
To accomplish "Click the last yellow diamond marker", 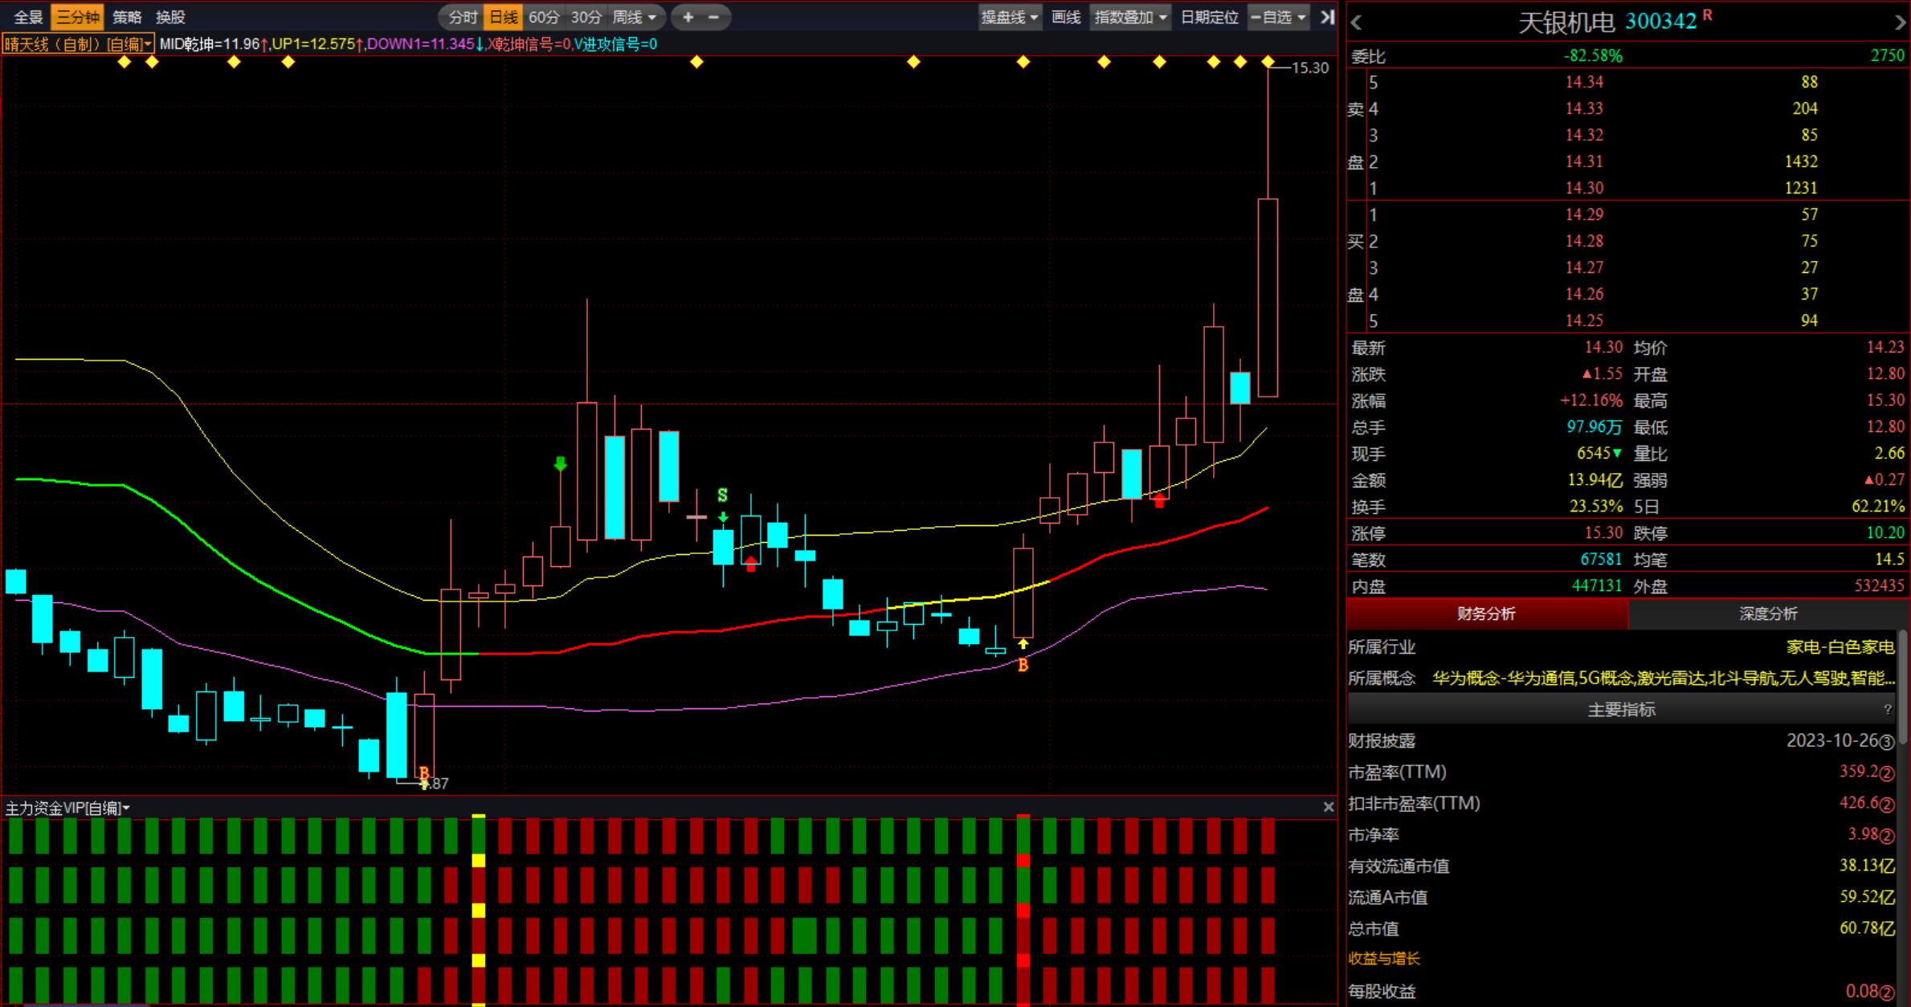I will (x=1268, y=62).
